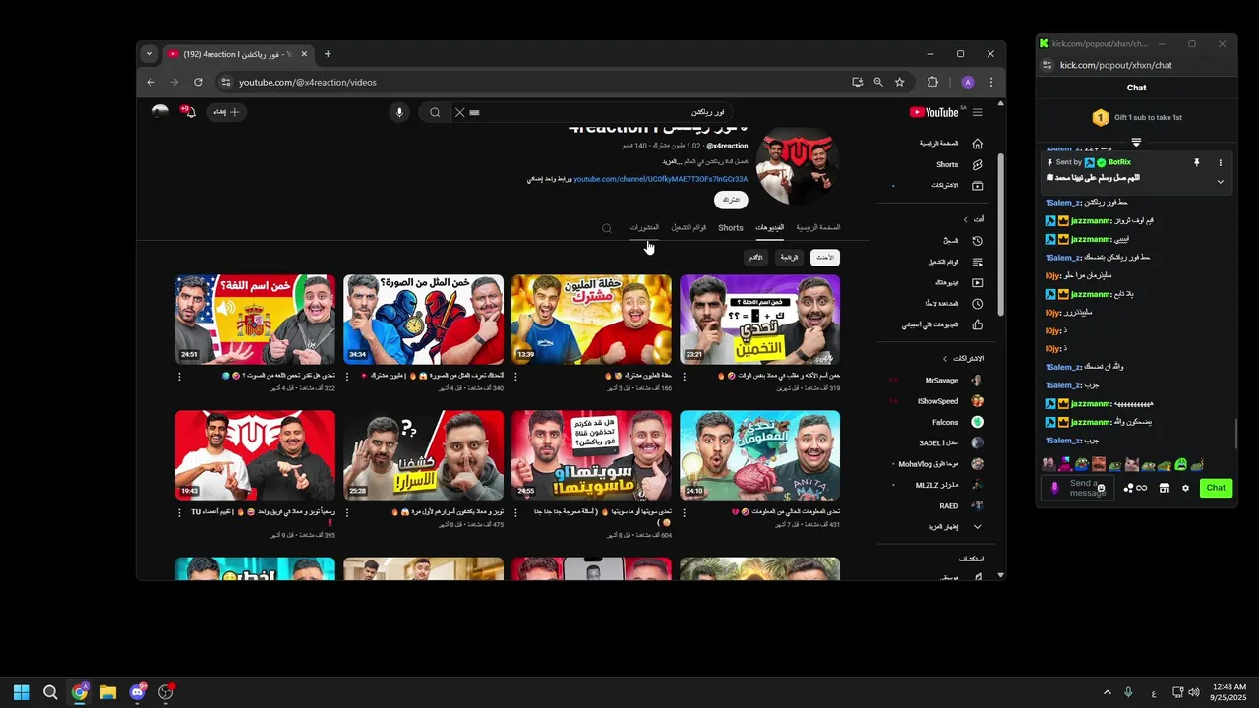Screen dimensions: 1259x708
Task: Select the Popular sort chip
Action: click(789, 258)
